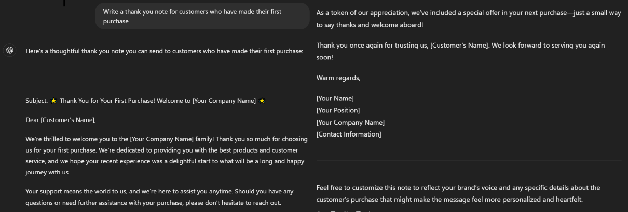Click the 'Warm regards,' closing line

[x=338, y=78]
